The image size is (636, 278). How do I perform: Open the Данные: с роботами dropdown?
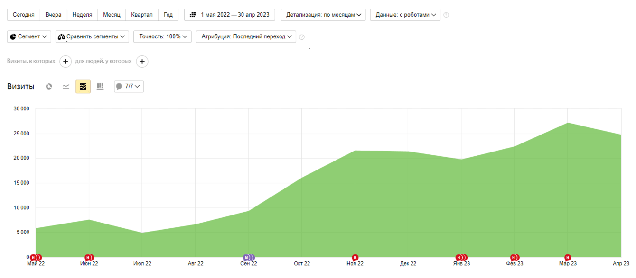pyautogui.click(x=405, y=15)
